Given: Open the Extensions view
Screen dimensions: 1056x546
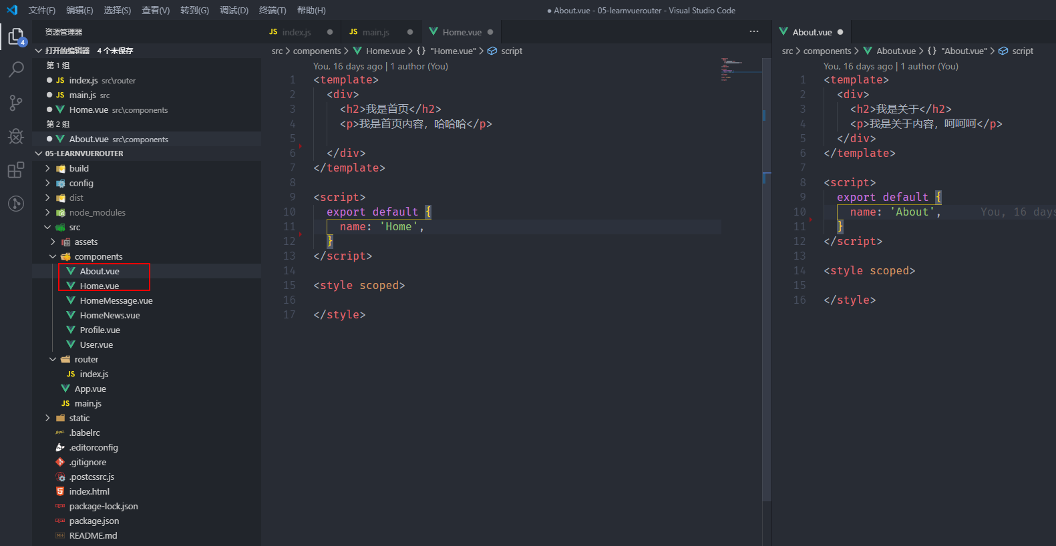Looking at the screenshot, I should [16, 170].
